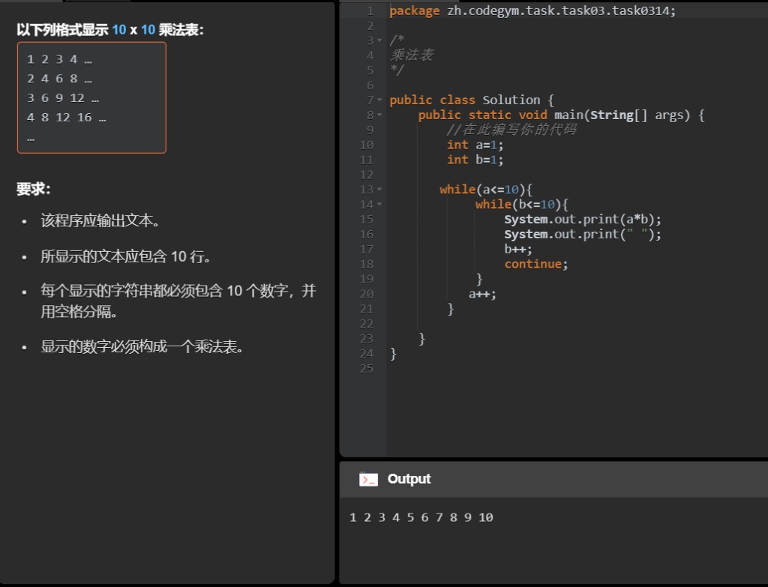Image resolution: width=768 pixels, height=587 pixels.
Task: Click the 'int a=1;' code line
Action: coord(475,145)
